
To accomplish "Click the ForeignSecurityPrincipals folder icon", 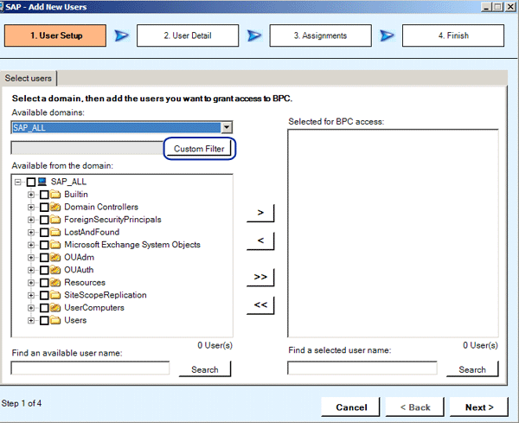I will [55, 220].
